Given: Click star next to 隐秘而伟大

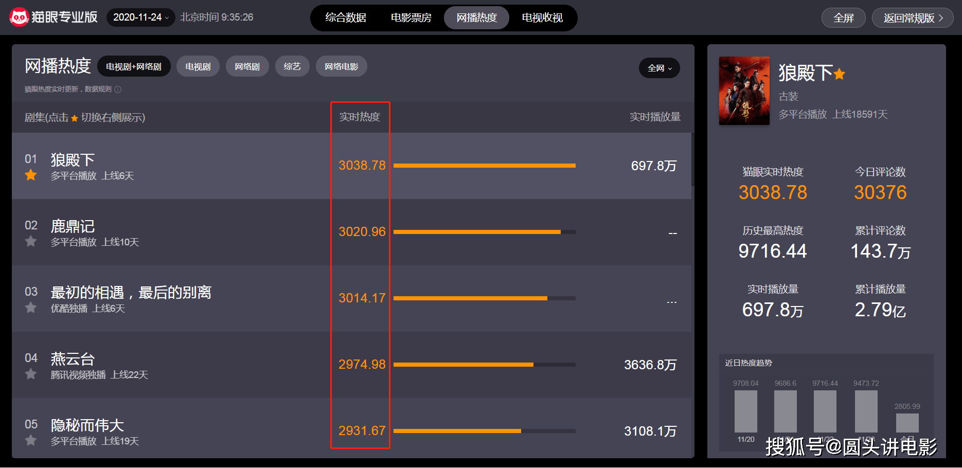Looking at the screenshot, I should [x=31, y=440].
